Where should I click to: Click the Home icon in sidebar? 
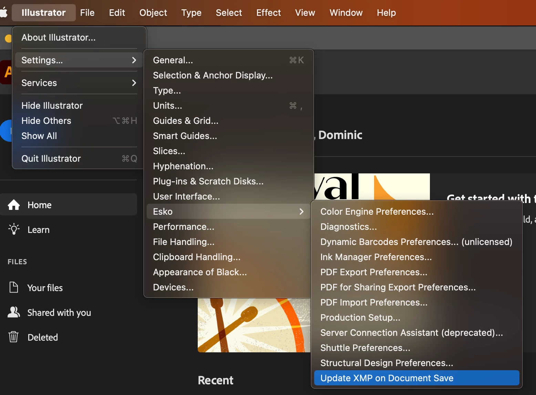tap(14, 205)
